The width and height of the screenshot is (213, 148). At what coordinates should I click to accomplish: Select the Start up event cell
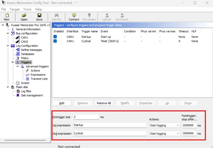click(106, 37)
